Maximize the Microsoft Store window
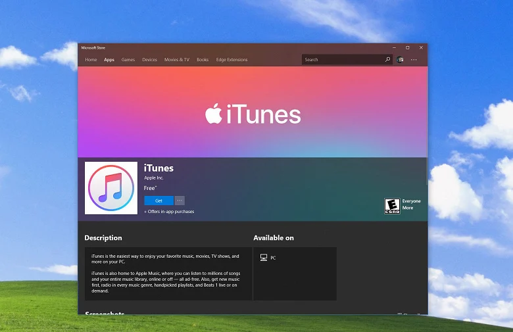This screenshot has width=513, height=332. point(408,48)
